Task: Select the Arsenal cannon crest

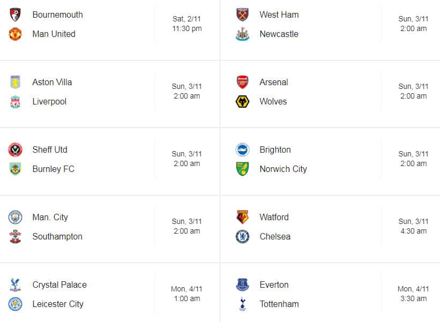Action: (242, 82)
